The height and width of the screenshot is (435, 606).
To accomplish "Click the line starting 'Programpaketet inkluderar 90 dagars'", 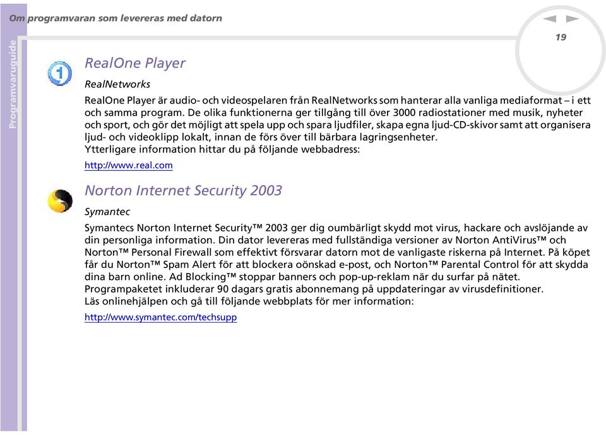I will 314,289.
